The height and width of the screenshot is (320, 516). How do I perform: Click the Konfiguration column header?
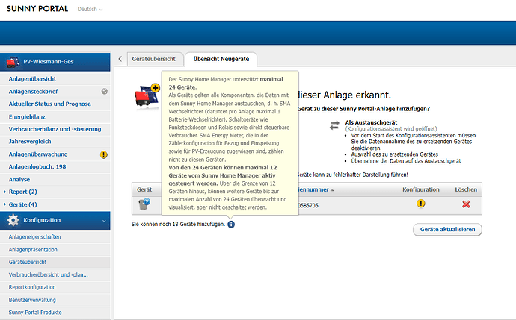pyautogui.click(x=421, y=189)
